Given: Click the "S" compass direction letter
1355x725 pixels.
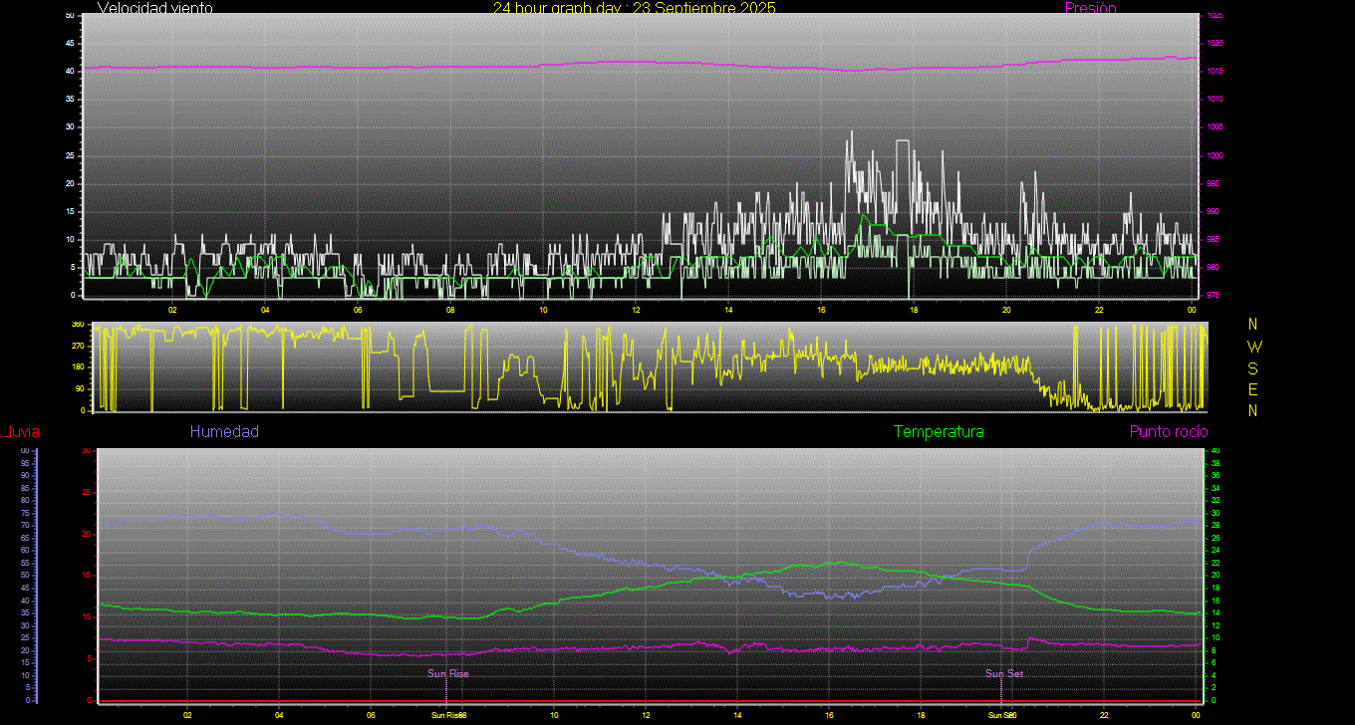Looking at the screenshot, I should (1252, 368).
